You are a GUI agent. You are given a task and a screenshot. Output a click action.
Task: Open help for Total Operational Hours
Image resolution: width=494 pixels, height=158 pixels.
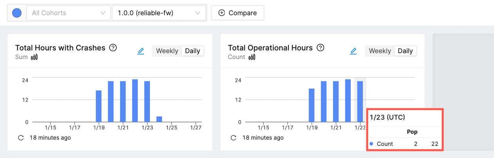point(320,48)
